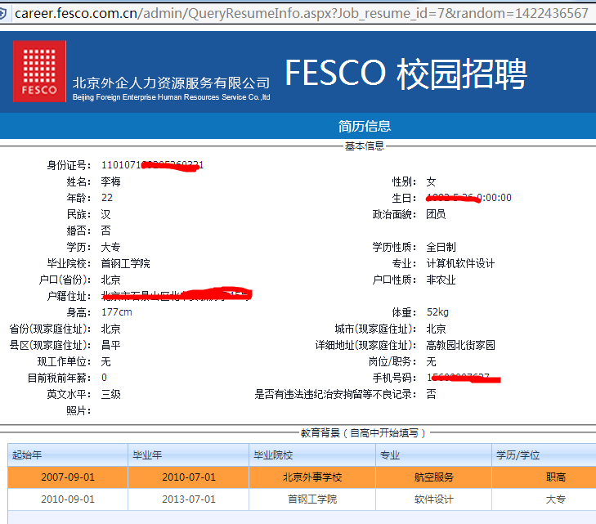The width and height of the screenshot is (596, 524).
Task: Click annual salary value '0'
Action: click(104, 378)
